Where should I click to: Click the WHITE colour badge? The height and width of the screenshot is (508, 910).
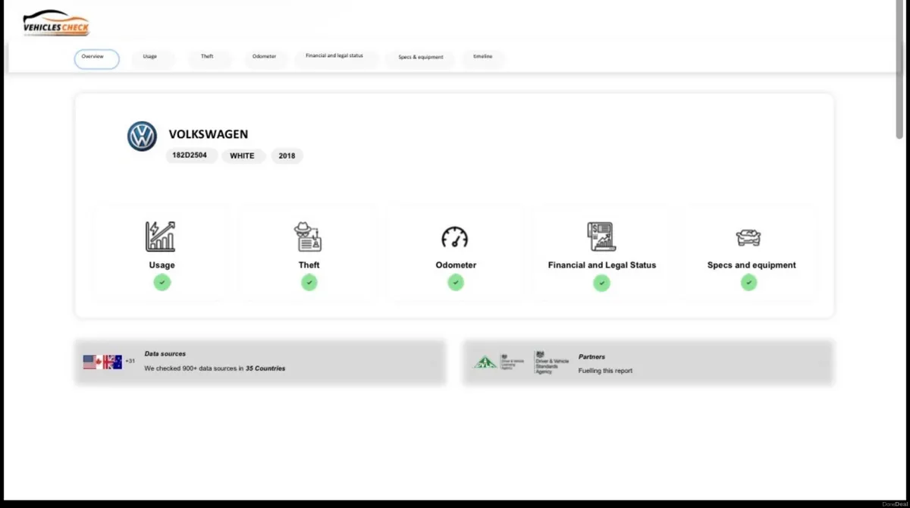(243, 155)
